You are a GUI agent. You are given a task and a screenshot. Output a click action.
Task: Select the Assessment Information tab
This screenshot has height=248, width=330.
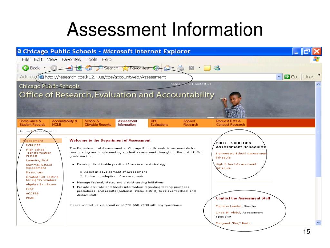132,123
